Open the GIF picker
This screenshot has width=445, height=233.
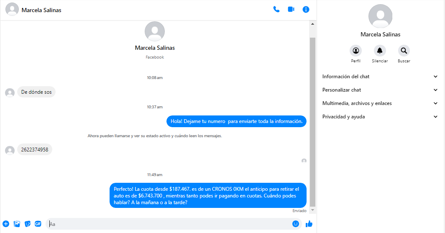pyautogui.click(x=38, y=224)
